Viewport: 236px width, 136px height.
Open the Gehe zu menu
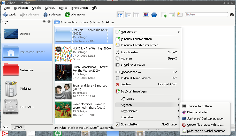tap(50, 8)
